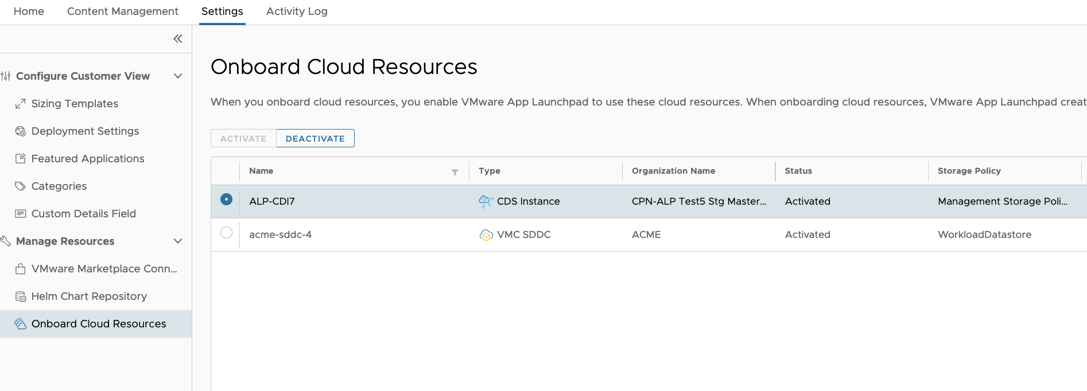Collapse the Manage Resources section
Image resolution: width=1087 pixels, height=391 pixels.
pos(178,241)
